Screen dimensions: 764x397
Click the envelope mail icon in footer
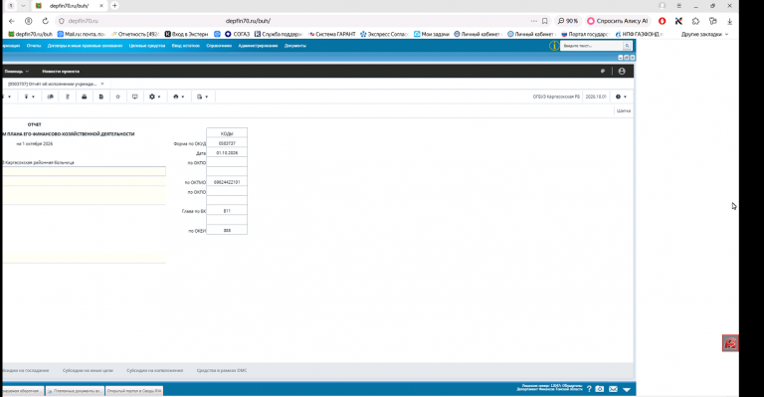pyautogui.click(x=613, y=389)
